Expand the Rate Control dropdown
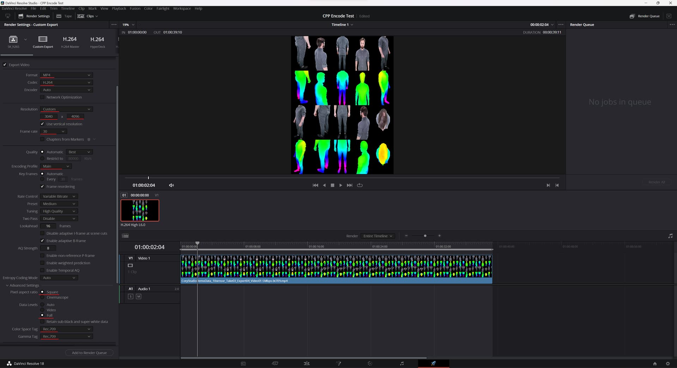This screenshot has width=677, height=368. click(x=59, y=197)
